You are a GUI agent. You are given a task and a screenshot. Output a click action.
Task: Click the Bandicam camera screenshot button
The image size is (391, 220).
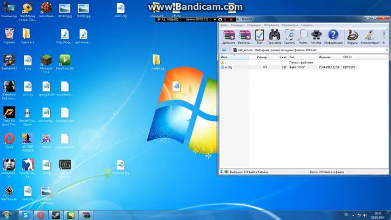click(220, 19)
